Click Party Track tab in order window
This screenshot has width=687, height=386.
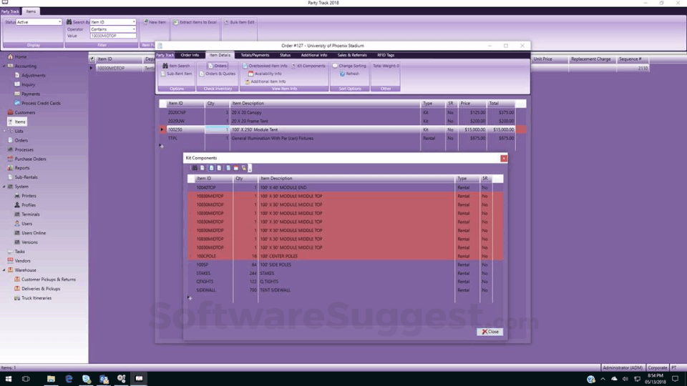coord(165,55)
